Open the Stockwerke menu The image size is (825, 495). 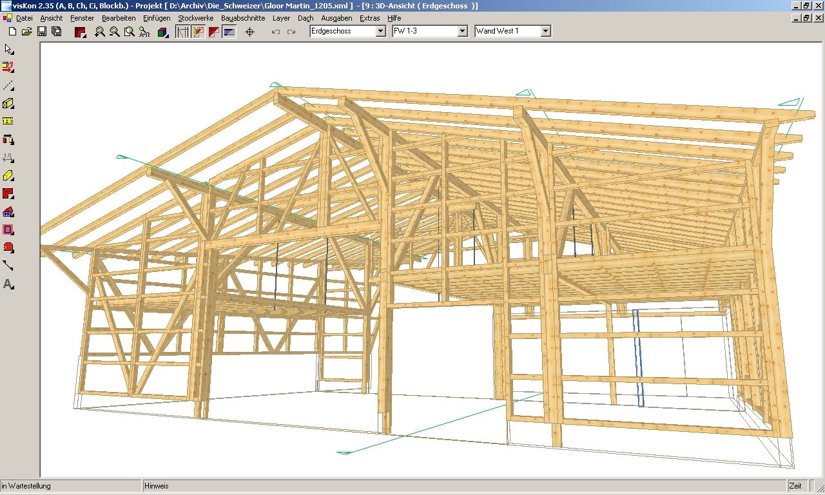coord(195,18)
